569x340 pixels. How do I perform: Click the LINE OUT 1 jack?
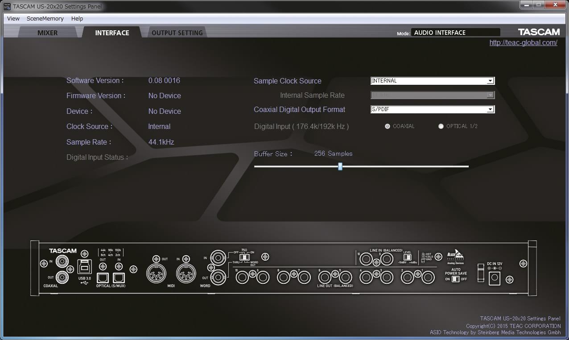428,278
